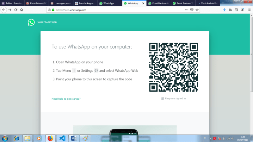
Task: Go forward with the browser Forward arrow
Action: [10, 10]
